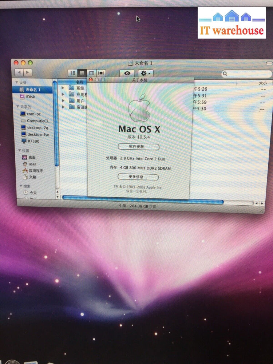Open user home folder in sidebar
The width and height of the screenshot is (273, 364).
[32, 164]
